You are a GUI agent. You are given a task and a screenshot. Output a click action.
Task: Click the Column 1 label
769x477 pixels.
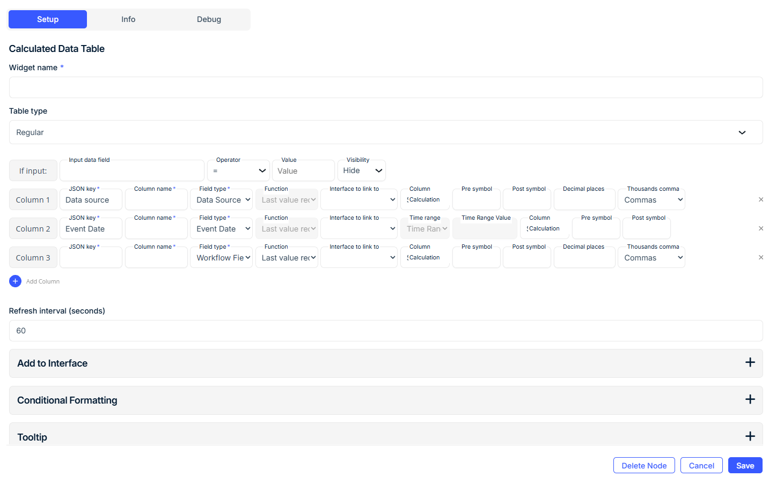pos(33,199)
